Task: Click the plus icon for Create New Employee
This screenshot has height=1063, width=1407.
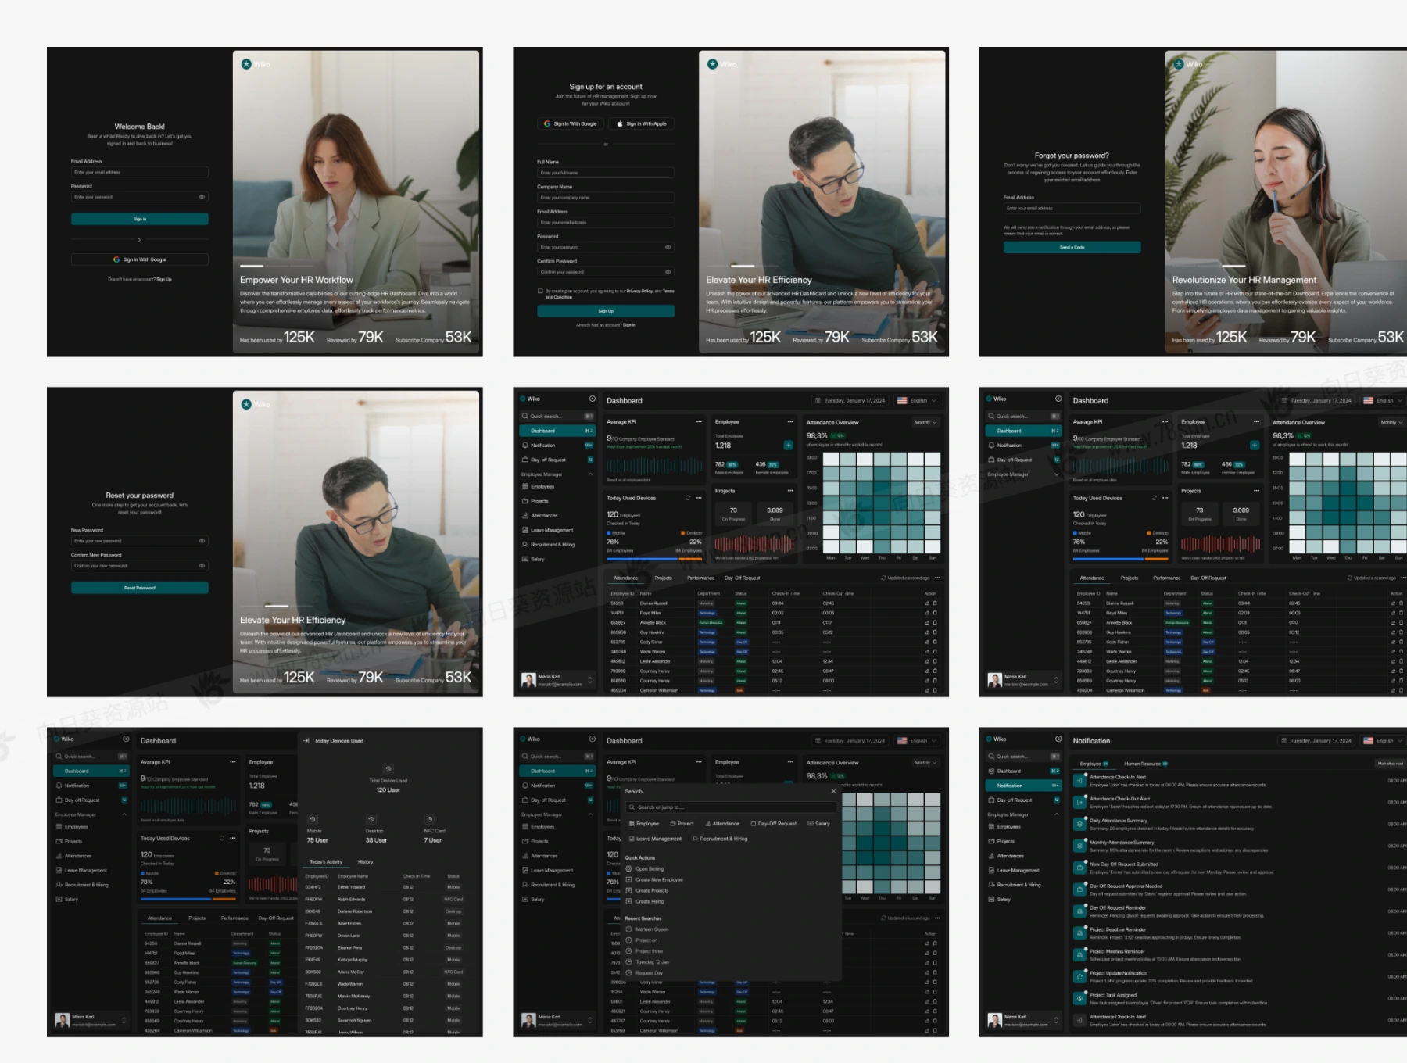Action: [x=628, y=880]
